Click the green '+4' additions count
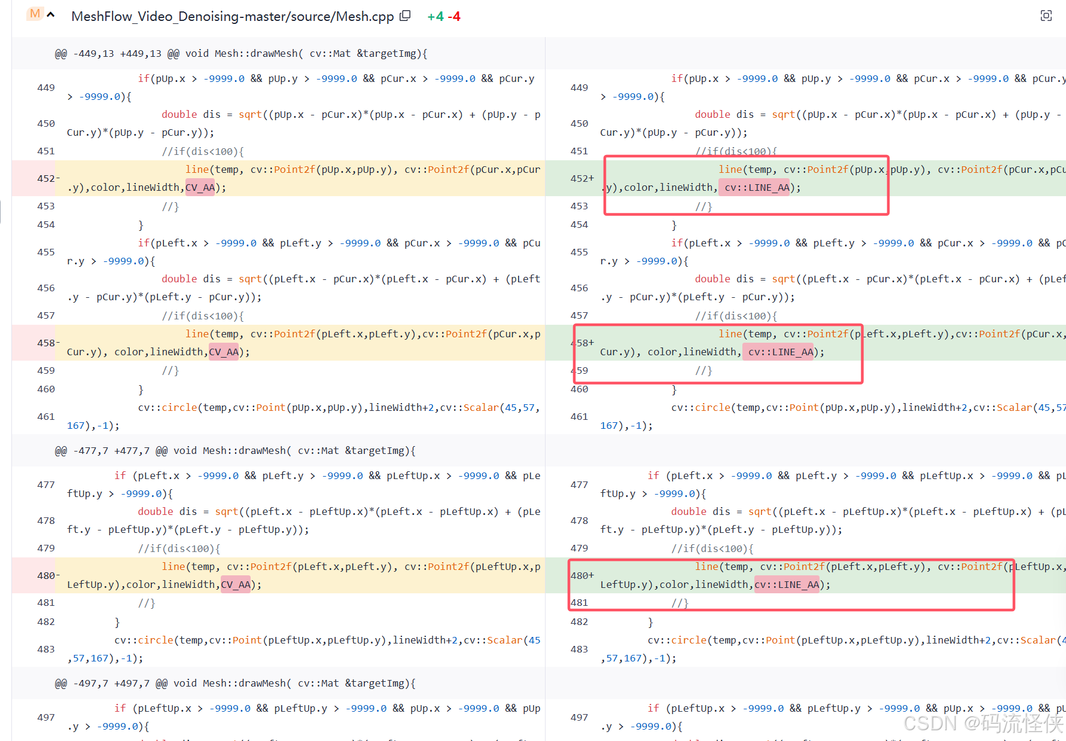Viewport: 1066px width, 741px height. 435,17
